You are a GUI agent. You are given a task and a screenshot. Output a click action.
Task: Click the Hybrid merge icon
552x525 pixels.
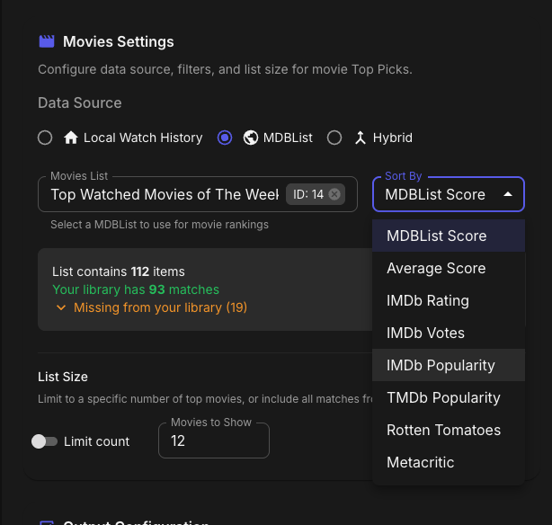pos(361,138)
